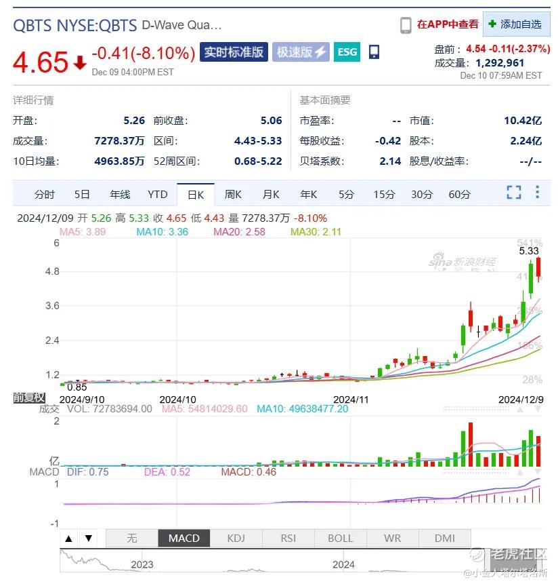558x586 pixels.
Task: Select the 年K chart tab
Action: click(x=309, y=195)
